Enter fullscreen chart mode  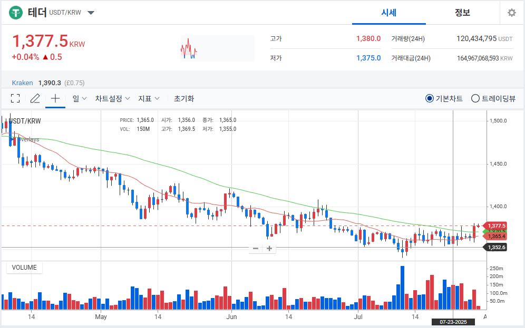15,98
